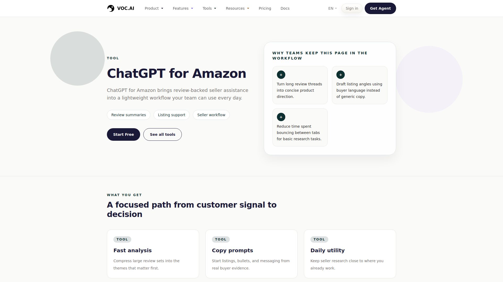Open the Copy prompts card
The image size is (503, 282).
coord(251,254)
